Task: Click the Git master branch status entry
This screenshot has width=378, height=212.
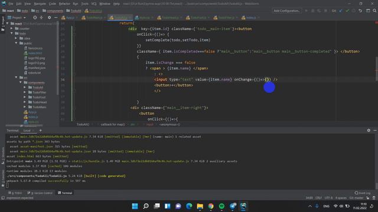Action: click(356, 198)
